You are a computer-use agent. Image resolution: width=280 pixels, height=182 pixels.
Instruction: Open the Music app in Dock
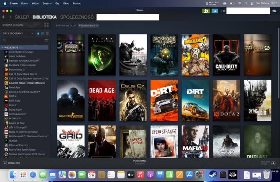pos(140,174)
